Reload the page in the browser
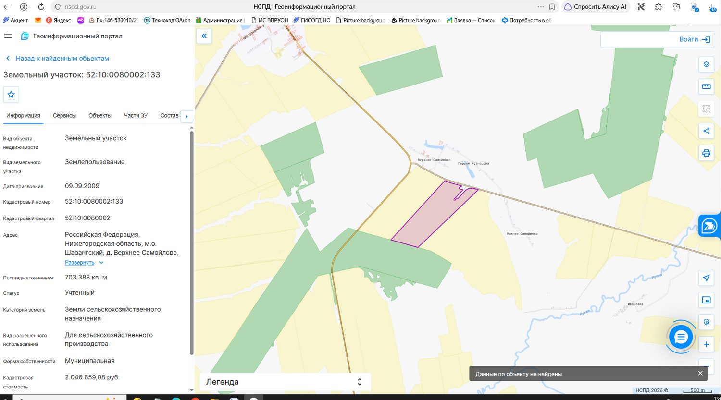Viewport: 721px width, 400px height. [41, 7]
